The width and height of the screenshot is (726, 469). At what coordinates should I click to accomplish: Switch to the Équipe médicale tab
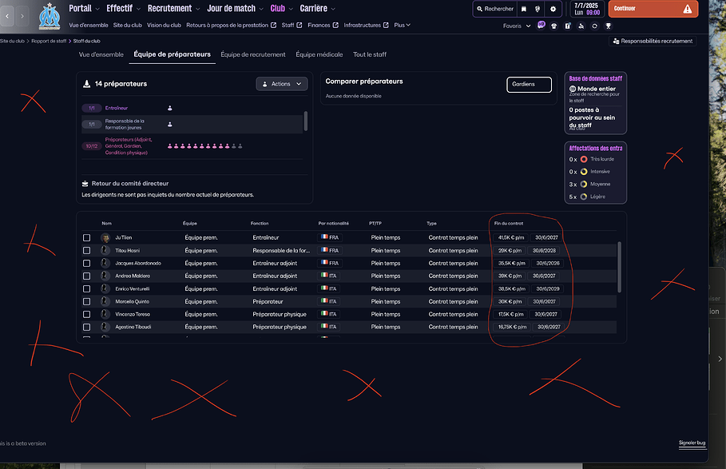point(319,54)
